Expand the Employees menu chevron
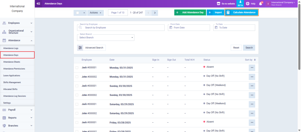The width and height of the screenshot is (301, 132). pyautogui.click(x=31, y=23)
